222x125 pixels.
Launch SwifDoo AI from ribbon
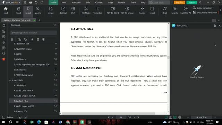(186, 10)
